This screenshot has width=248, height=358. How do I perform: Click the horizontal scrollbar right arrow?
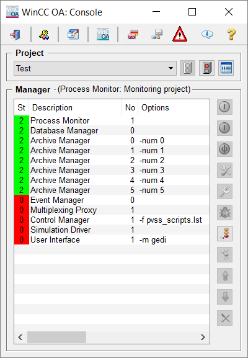pos(203,338)
